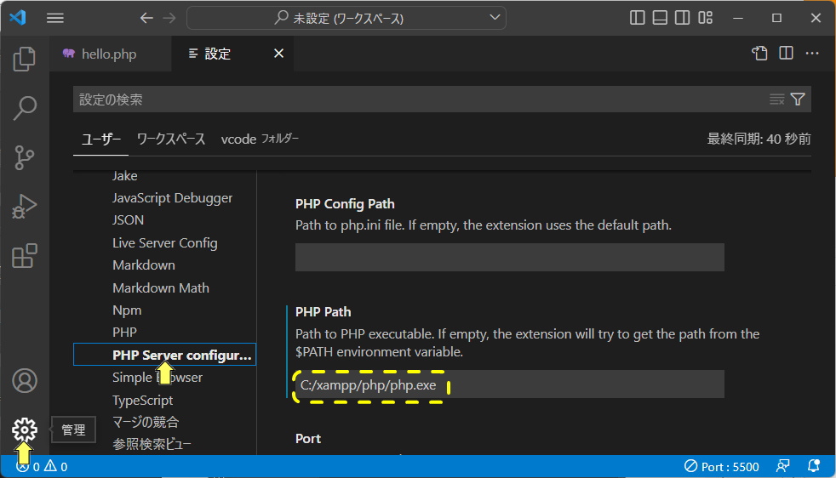836x478 pixels.
Task: Go forward with the right arrow
Action: [169, 18]
